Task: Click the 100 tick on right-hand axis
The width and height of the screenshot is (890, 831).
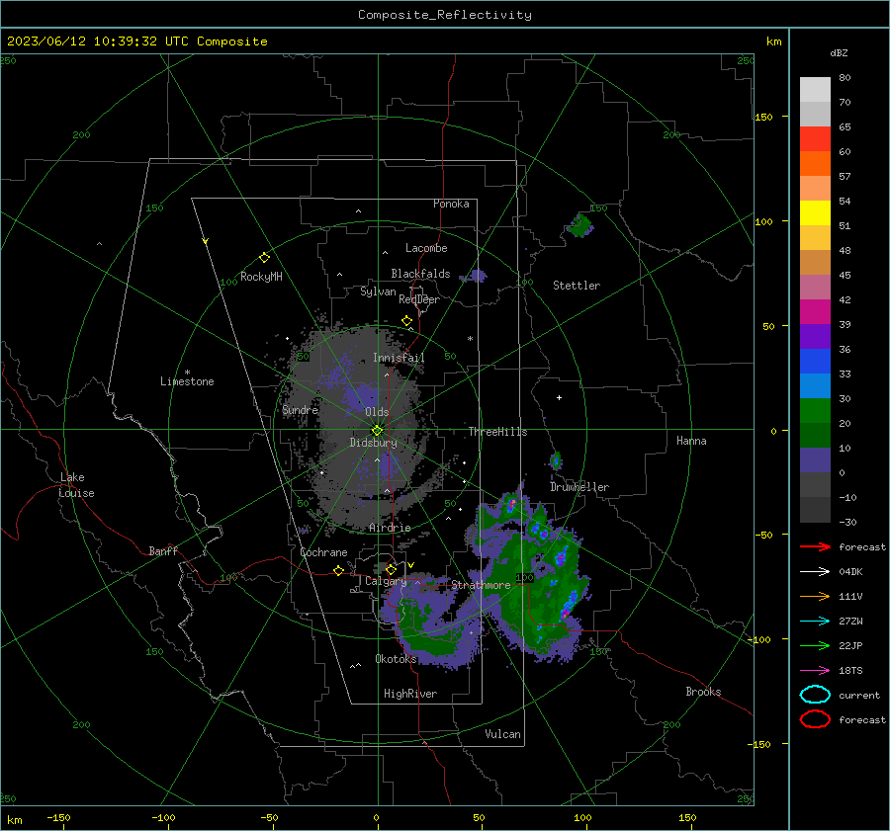Action: pos(763,221)
